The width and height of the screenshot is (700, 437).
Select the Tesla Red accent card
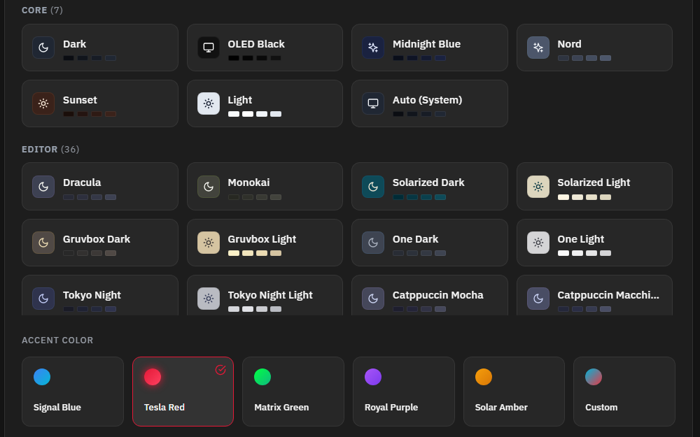click(x=183, y=392)
